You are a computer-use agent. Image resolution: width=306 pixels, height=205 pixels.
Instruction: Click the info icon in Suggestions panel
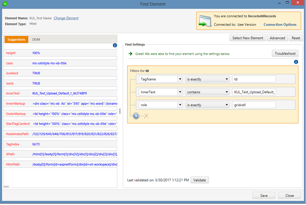(115, 45)
